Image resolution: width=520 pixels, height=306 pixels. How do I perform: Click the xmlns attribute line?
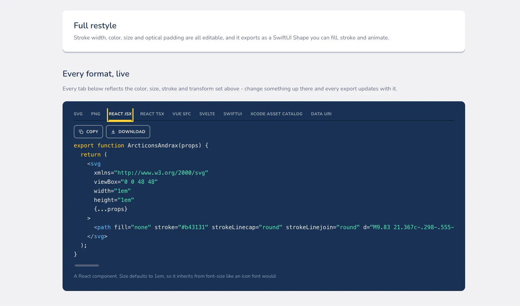[151, 173]
